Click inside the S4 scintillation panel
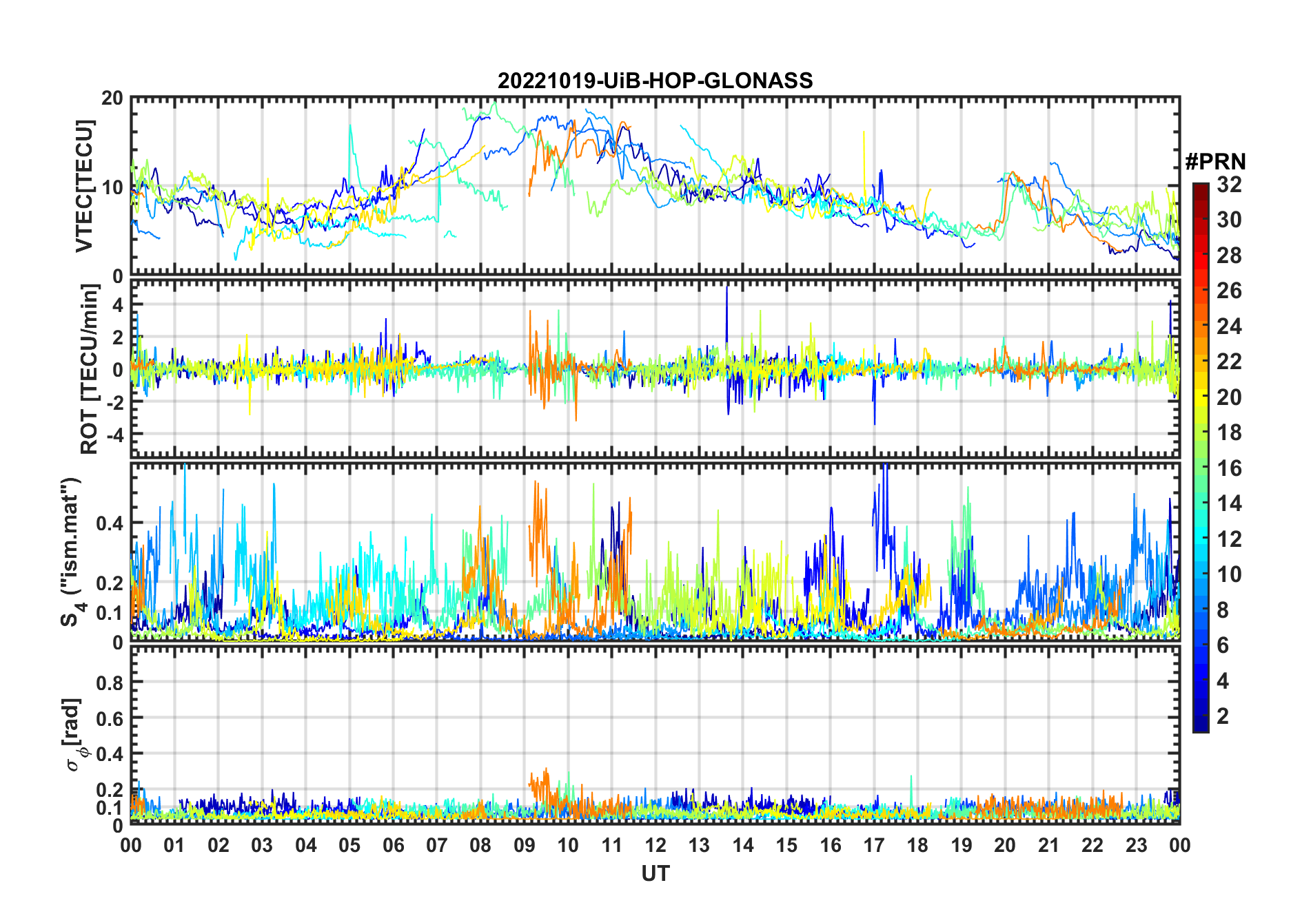This screenshot has height=916, width=1311. [x=655, y=552]
